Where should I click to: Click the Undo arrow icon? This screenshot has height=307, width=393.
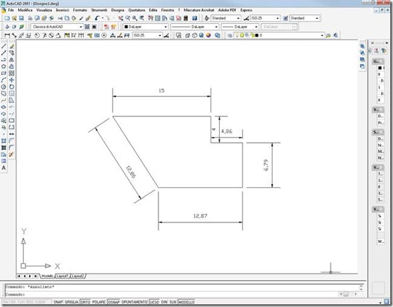coord(97,18)
